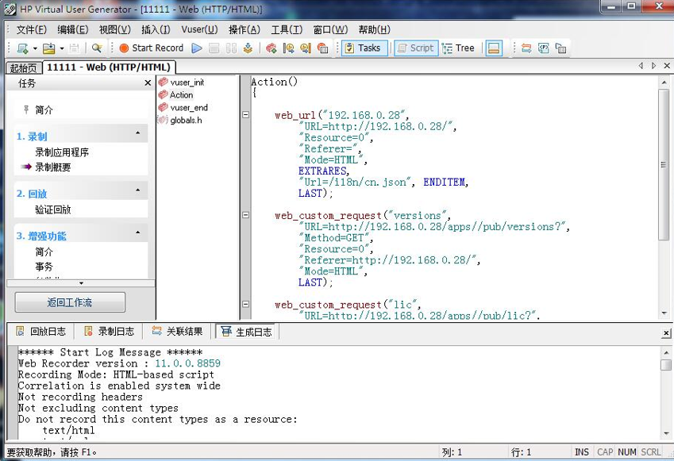Click the script editor scrollbar thumb

tap(664, 164)
